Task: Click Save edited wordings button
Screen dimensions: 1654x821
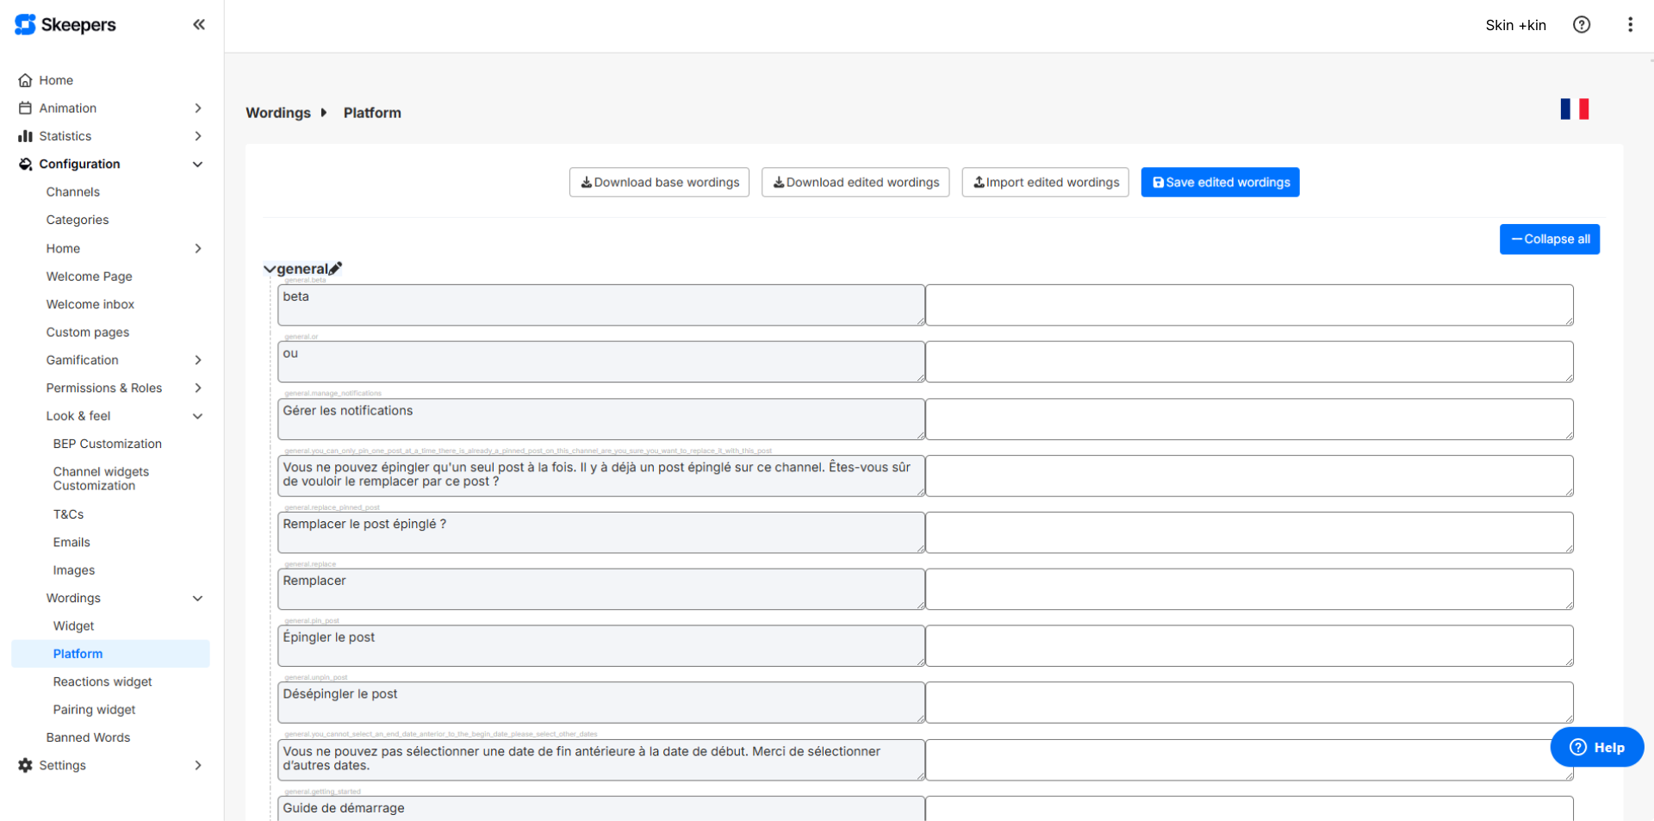Action: click(x=1220, y=183)
